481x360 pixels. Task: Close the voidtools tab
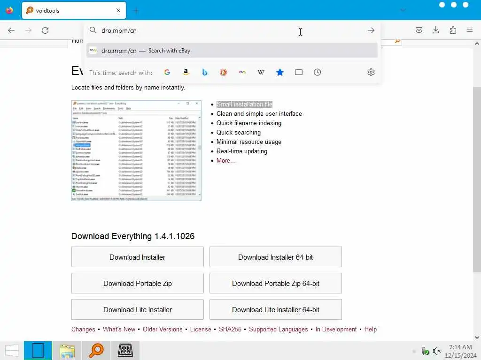tap(118, 10)
